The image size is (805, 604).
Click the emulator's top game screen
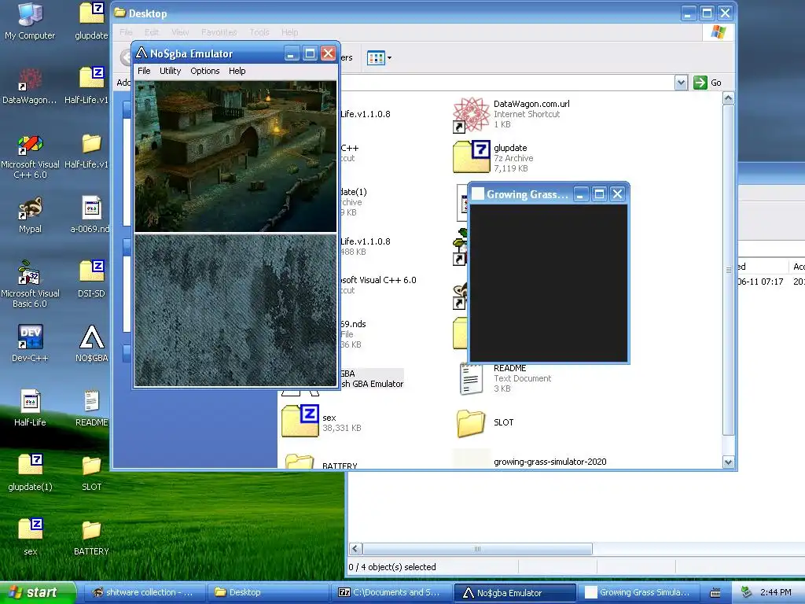click(236, 157)
